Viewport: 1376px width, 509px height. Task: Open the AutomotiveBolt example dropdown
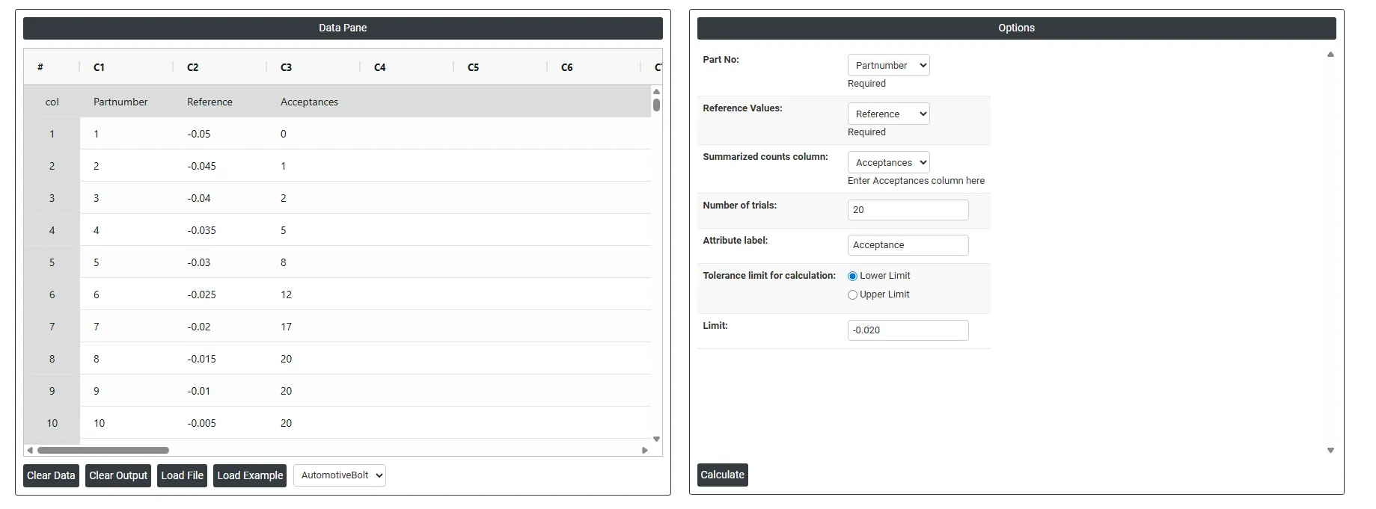coord(339,475)
